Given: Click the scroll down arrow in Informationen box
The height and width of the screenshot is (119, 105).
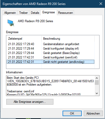Looking at the screenshot, I should coord(97,93).
